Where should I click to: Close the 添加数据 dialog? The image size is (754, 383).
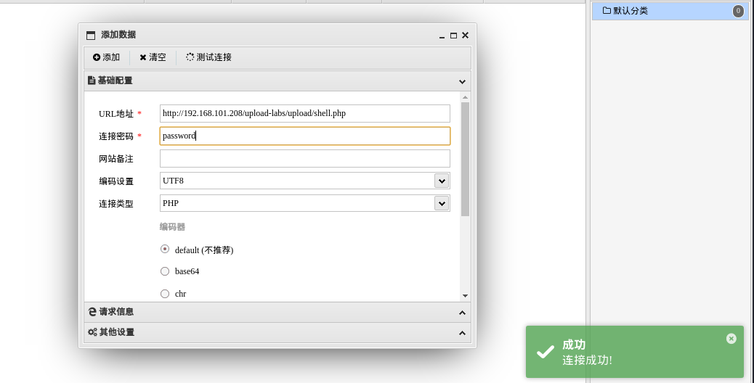[x=465, y=35]
